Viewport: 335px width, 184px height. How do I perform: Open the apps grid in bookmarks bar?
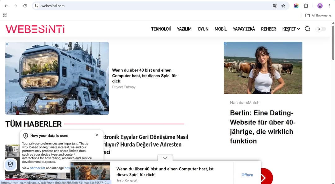[x=5, y=15]
